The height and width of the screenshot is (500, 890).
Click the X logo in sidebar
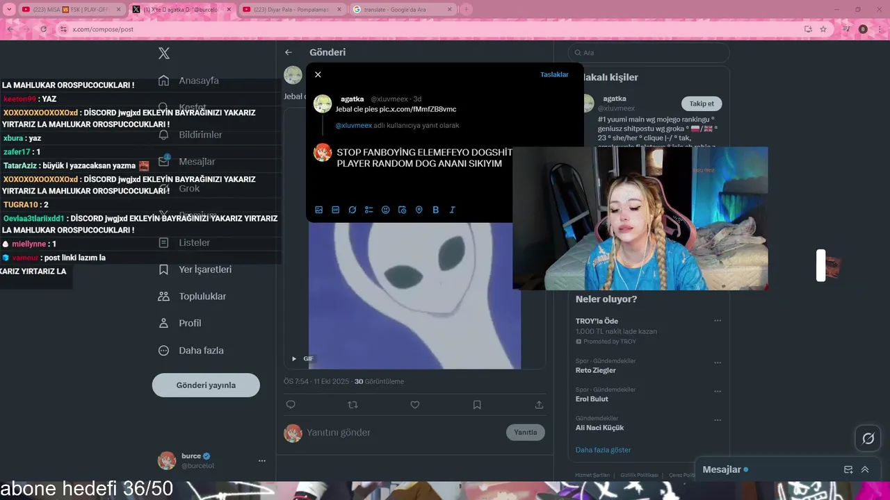click(164, 53)
